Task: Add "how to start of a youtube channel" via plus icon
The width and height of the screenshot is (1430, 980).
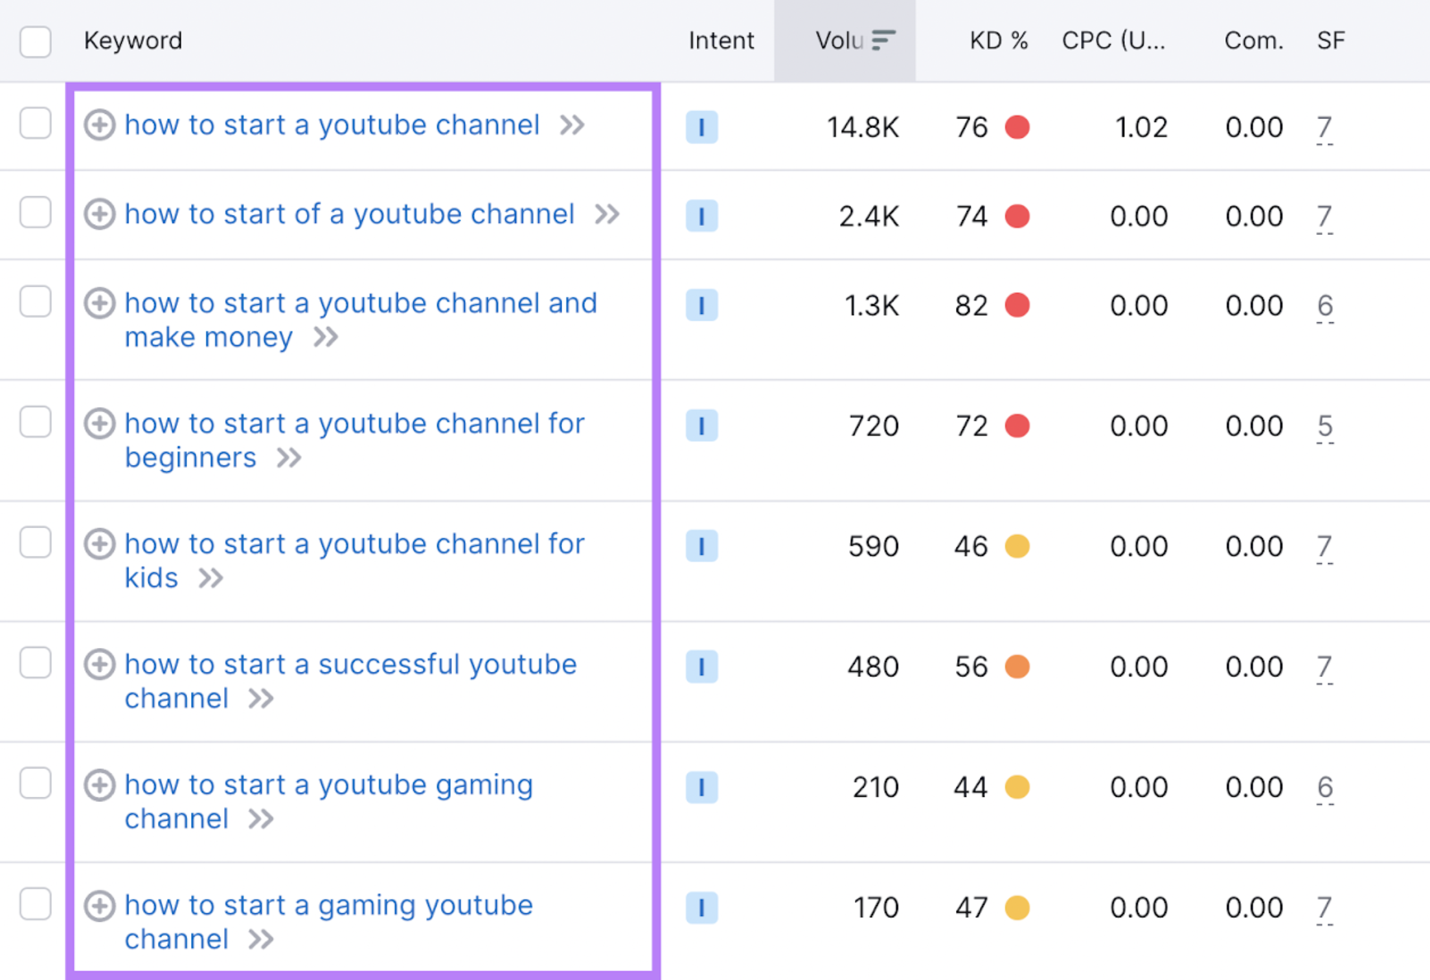Action: [x=100, y=214]
